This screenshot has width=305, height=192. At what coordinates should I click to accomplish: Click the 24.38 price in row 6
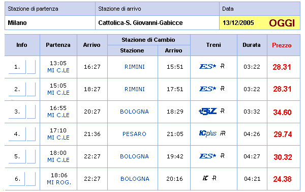[x=283, y=179]
